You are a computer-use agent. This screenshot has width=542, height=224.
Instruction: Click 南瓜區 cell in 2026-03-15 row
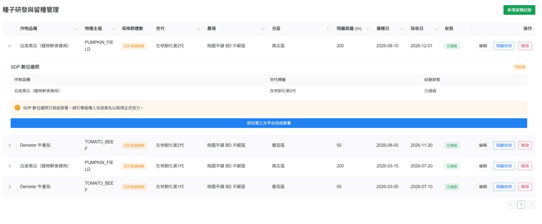(x=278, y=166)
